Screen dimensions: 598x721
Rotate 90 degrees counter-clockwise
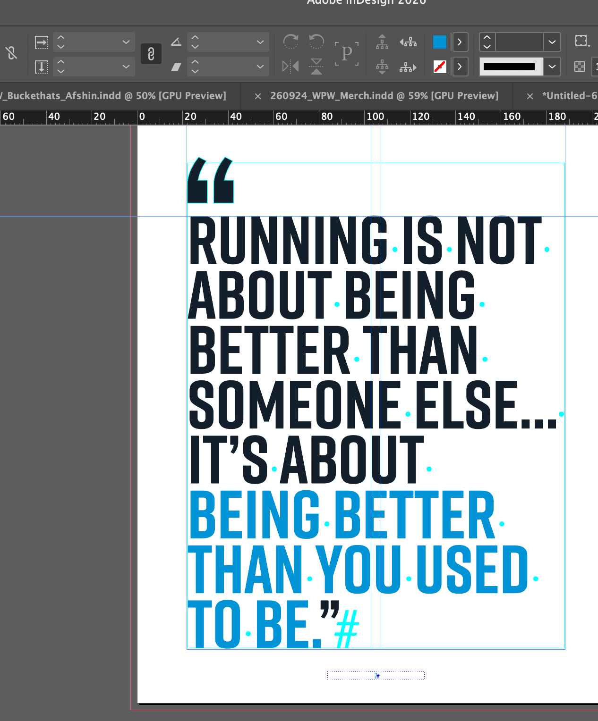[316, 42]
